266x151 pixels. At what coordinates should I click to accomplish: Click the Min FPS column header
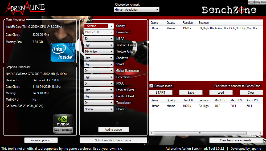pyautogui.click(x=221, y=100)
